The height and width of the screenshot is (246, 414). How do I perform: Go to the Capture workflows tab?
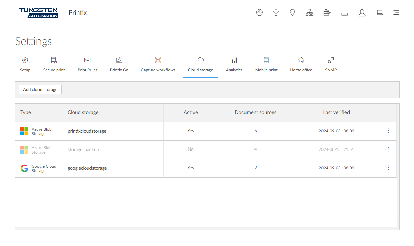click(x=158, y=64)
